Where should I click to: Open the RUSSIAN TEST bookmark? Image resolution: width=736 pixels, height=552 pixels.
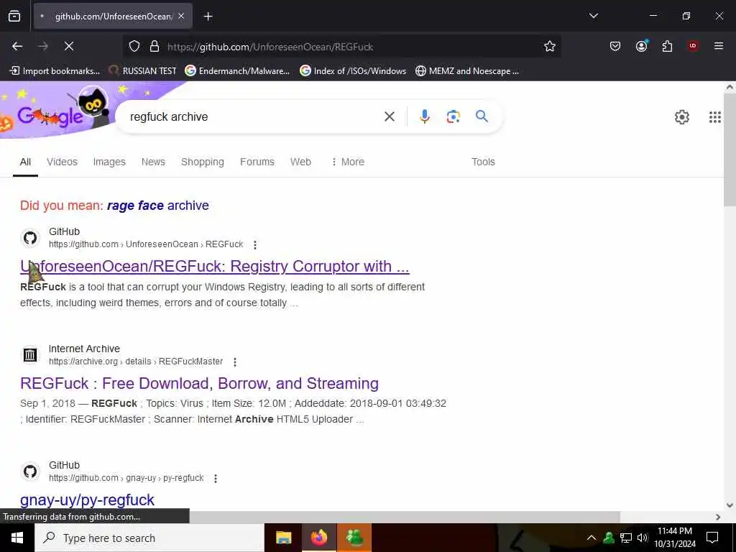pos(143,71)
